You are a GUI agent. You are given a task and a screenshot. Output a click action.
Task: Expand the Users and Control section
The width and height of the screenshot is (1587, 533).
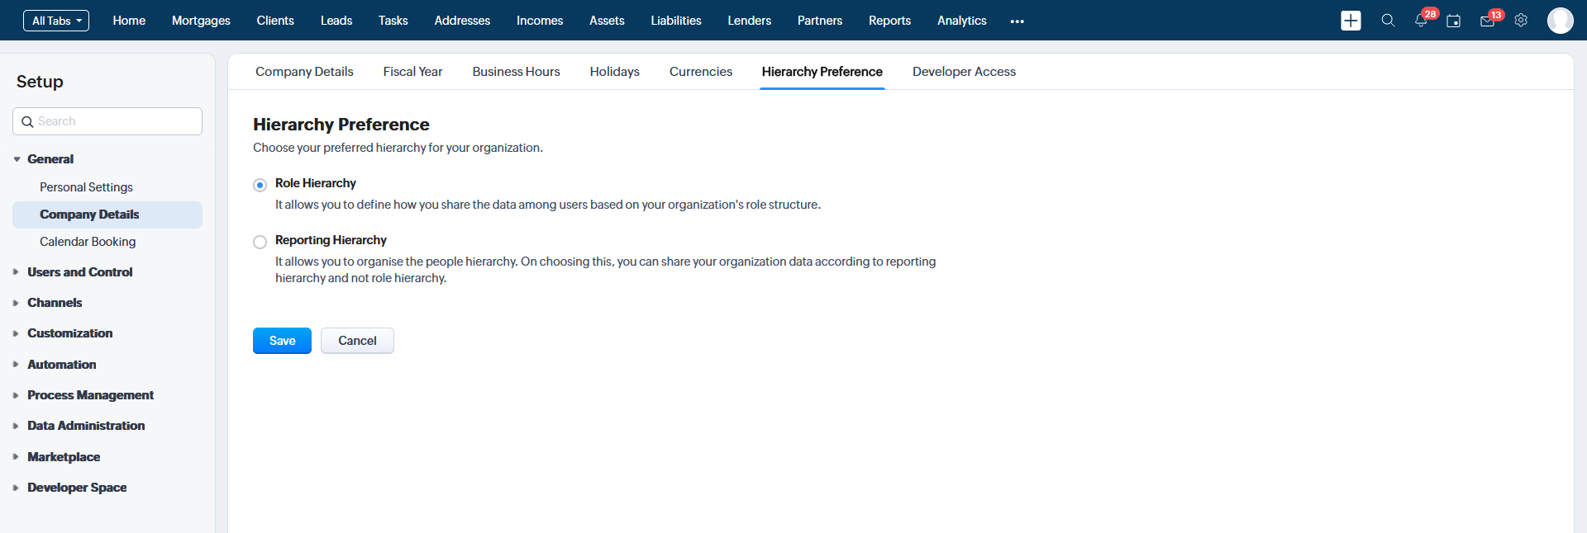(79, 272)
